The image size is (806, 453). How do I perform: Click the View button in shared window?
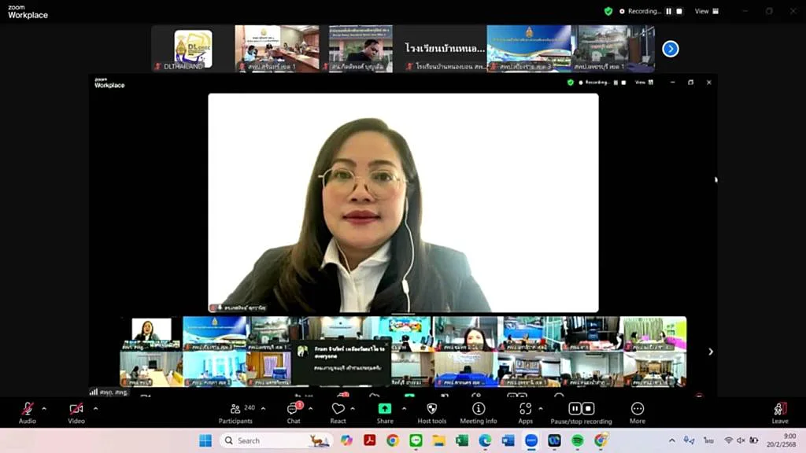pos(644,82)
